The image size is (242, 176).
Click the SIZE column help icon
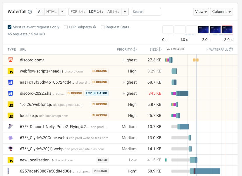[x=159, y=49]
